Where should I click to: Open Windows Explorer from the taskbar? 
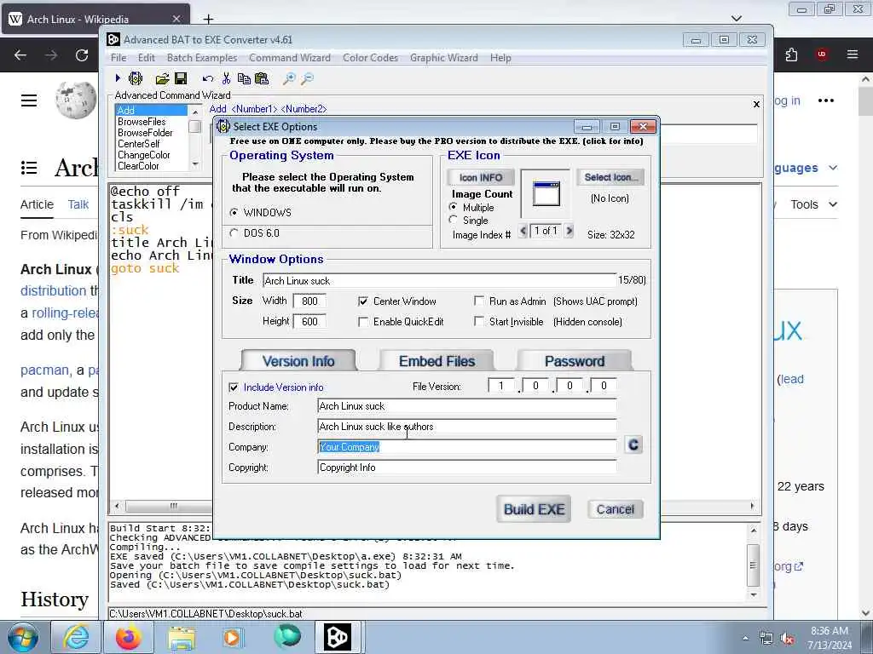(182, 638)
